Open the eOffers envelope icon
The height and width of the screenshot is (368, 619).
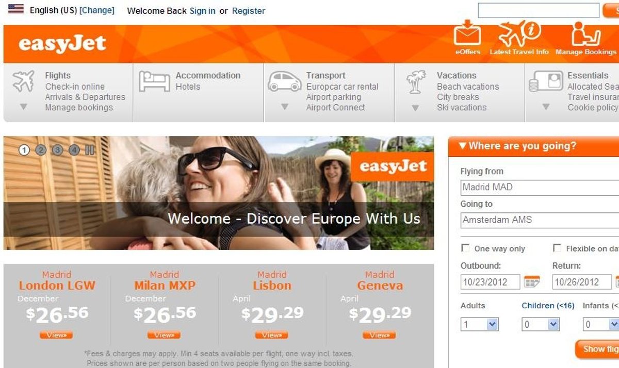[467, 33]
